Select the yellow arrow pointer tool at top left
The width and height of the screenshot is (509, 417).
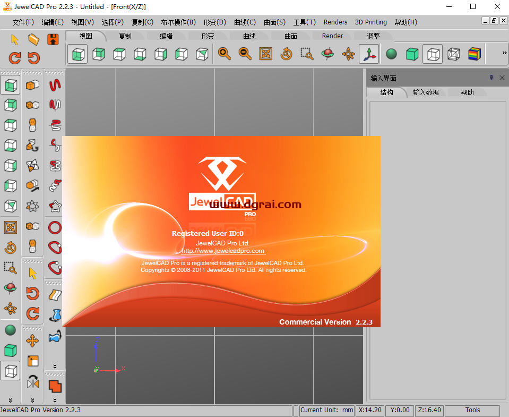point(15,39)
